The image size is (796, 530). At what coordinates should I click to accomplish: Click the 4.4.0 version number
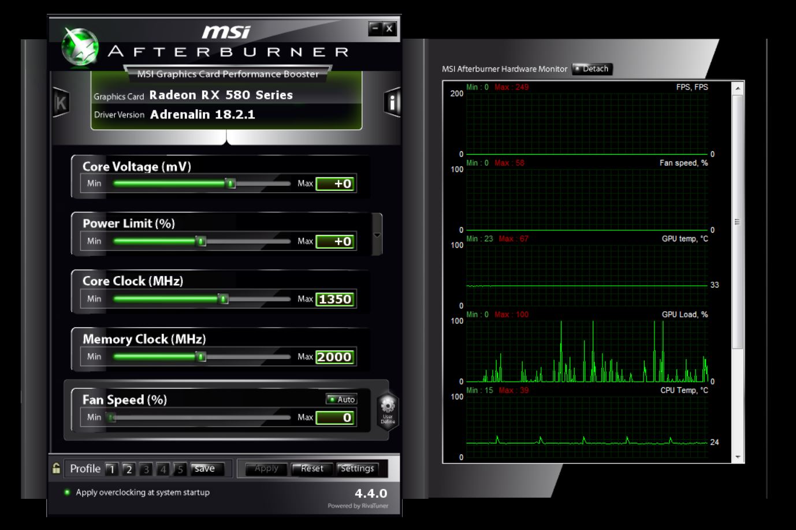click(x=371, y=494)
